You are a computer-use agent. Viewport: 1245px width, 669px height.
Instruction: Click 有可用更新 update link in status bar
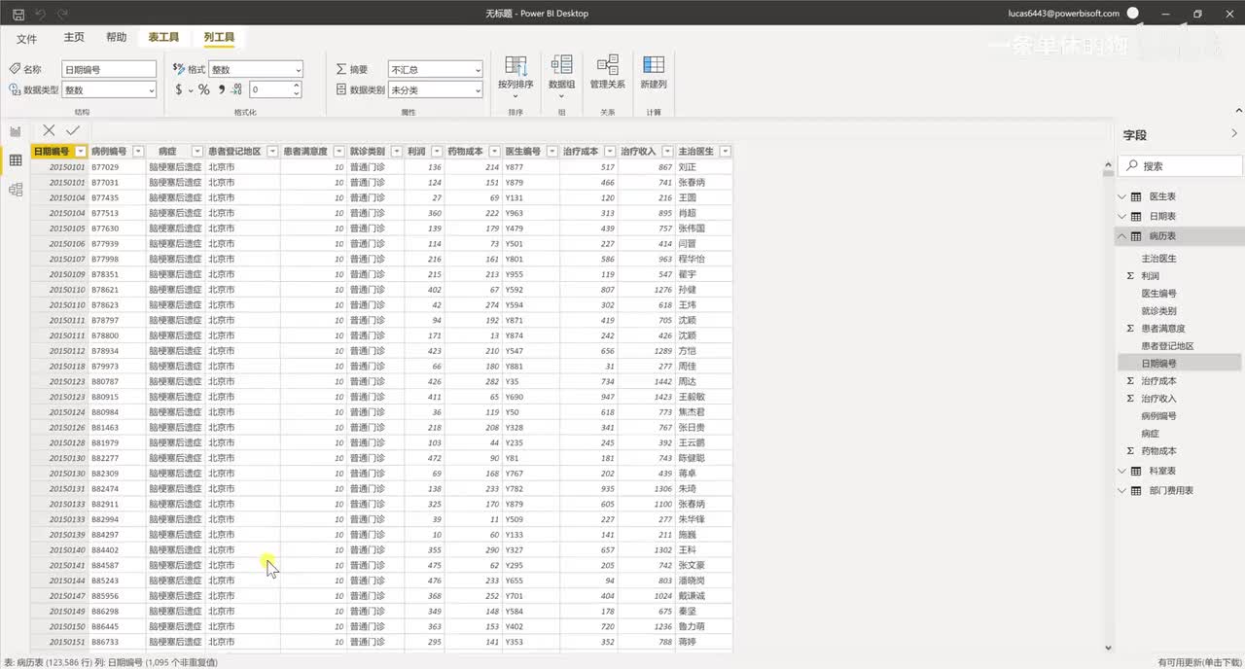(1199, 662)
